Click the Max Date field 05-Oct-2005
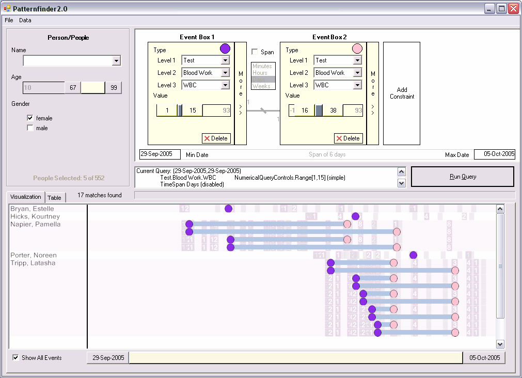 [x=495, y=154]
